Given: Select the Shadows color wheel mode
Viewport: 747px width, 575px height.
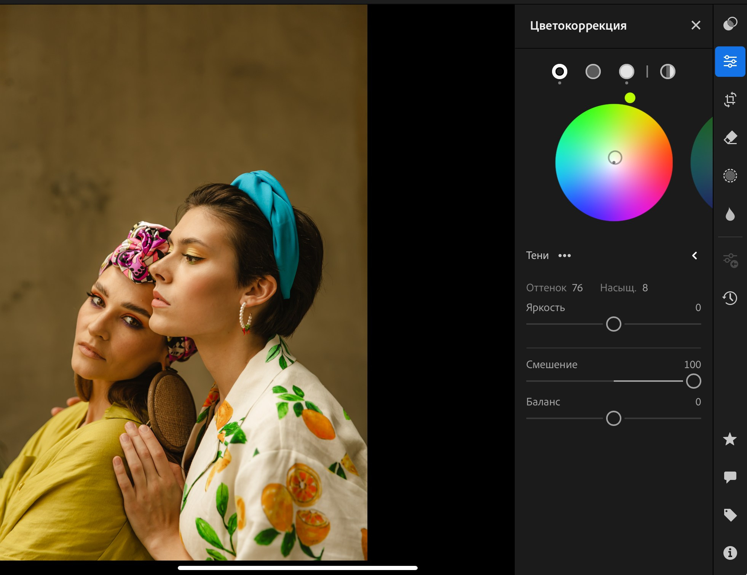Looking at the screenshot, I should point(559,71).
